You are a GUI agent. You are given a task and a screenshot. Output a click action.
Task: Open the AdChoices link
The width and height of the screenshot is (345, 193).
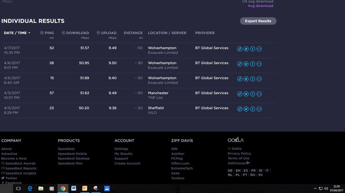(x=239, y=163)
